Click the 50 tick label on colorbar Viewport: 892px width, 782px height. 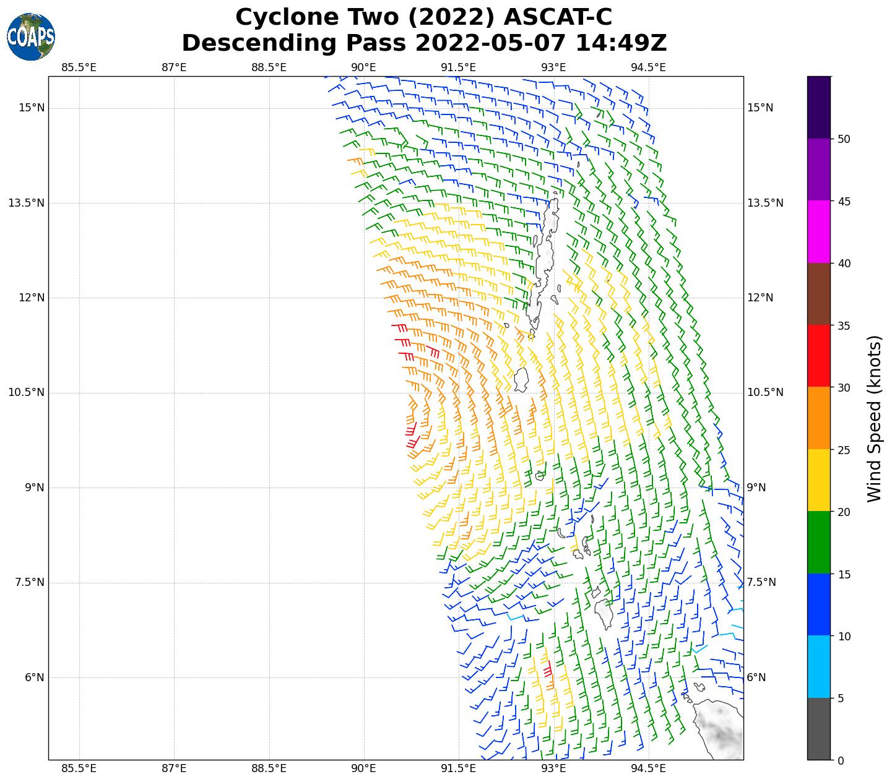tap(843, 139)
